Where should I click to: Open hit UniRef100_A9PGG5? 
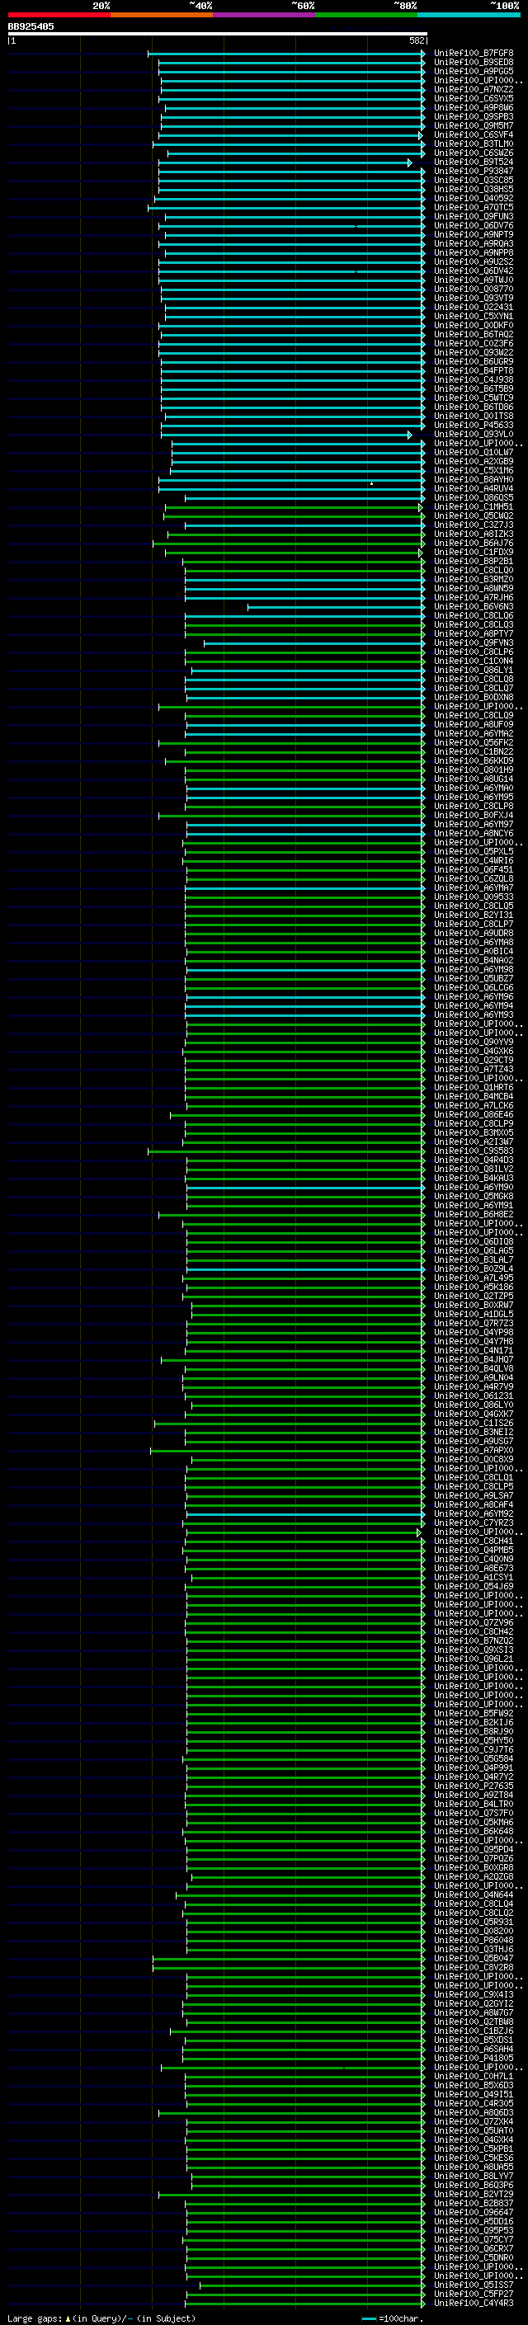click(x=473, y=71)
